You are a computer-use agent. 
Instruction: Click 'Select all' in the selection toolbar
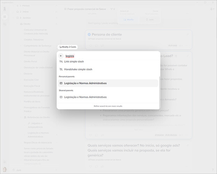tap(124, 11)
